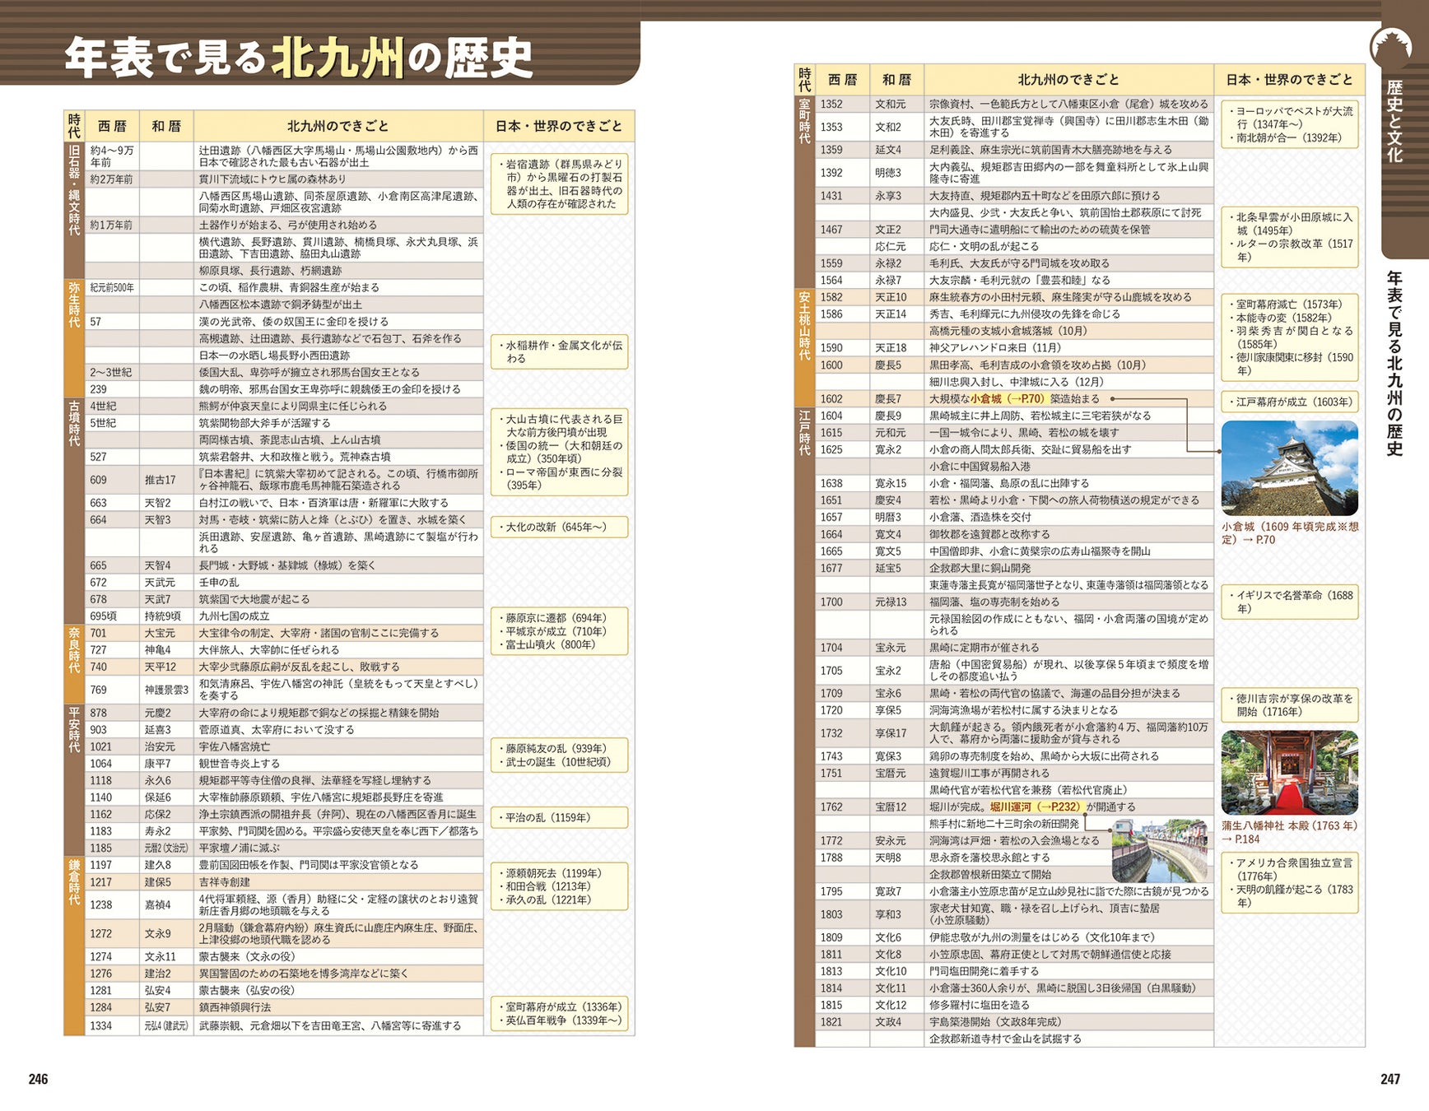Click the 江戸幕府が成立（1603年） side note
Viewport: 1429px width, 1111px height.
1289,402
